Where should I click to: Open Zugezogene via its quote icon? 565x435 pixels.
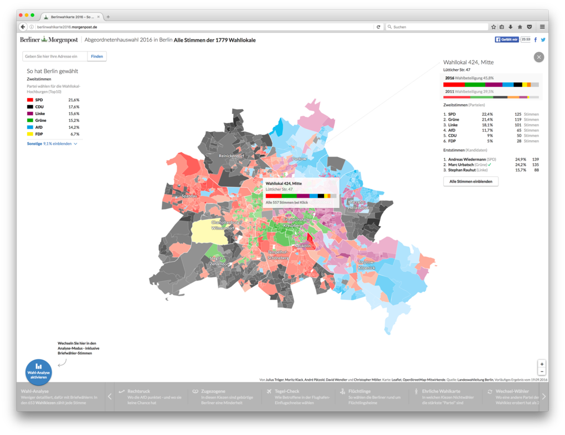click(x=197, y=391)
